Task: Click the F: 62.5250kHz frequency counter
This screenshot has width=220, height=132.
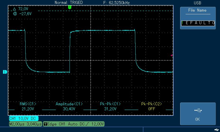Action: click(117, 2)
